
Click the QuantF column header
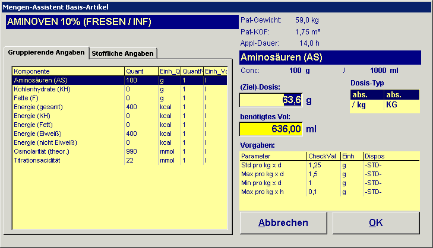192,71
